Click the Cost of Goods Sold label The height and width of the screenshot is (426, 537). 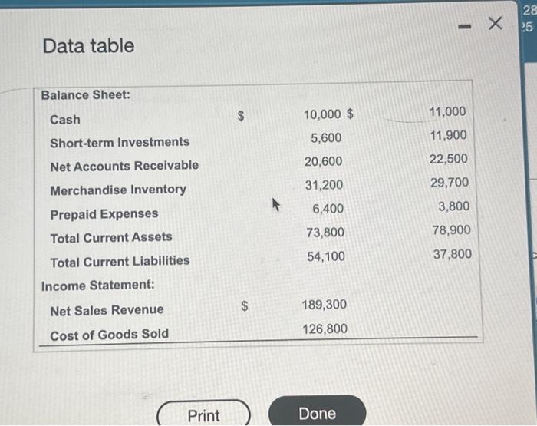tap(109, 335)
